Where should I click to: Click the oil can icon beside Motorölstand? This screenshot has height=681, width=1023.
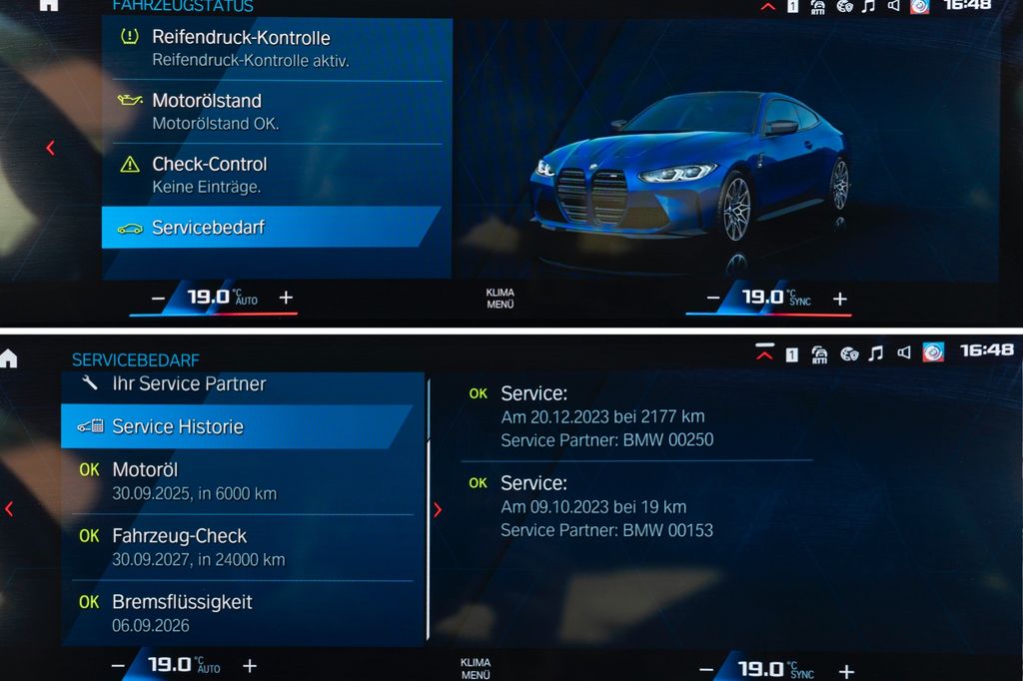pyautogui.click(x=129, y=101)
